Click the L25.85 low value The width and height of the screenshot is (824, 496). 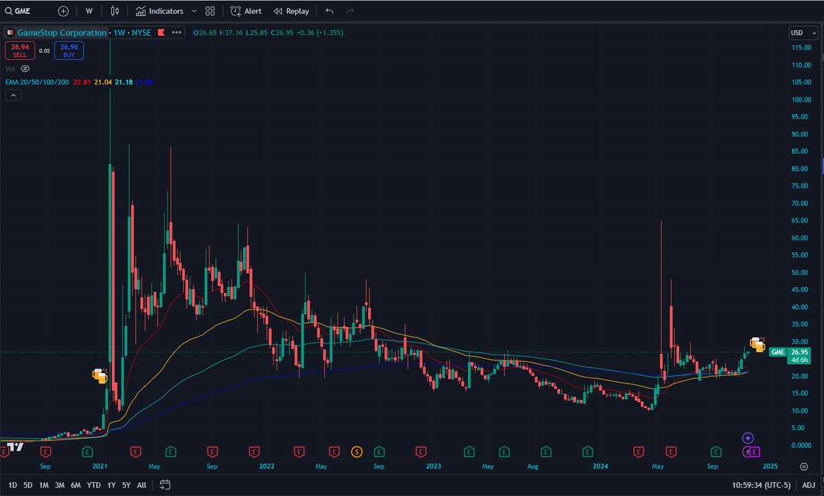click(x=256, y=32)
